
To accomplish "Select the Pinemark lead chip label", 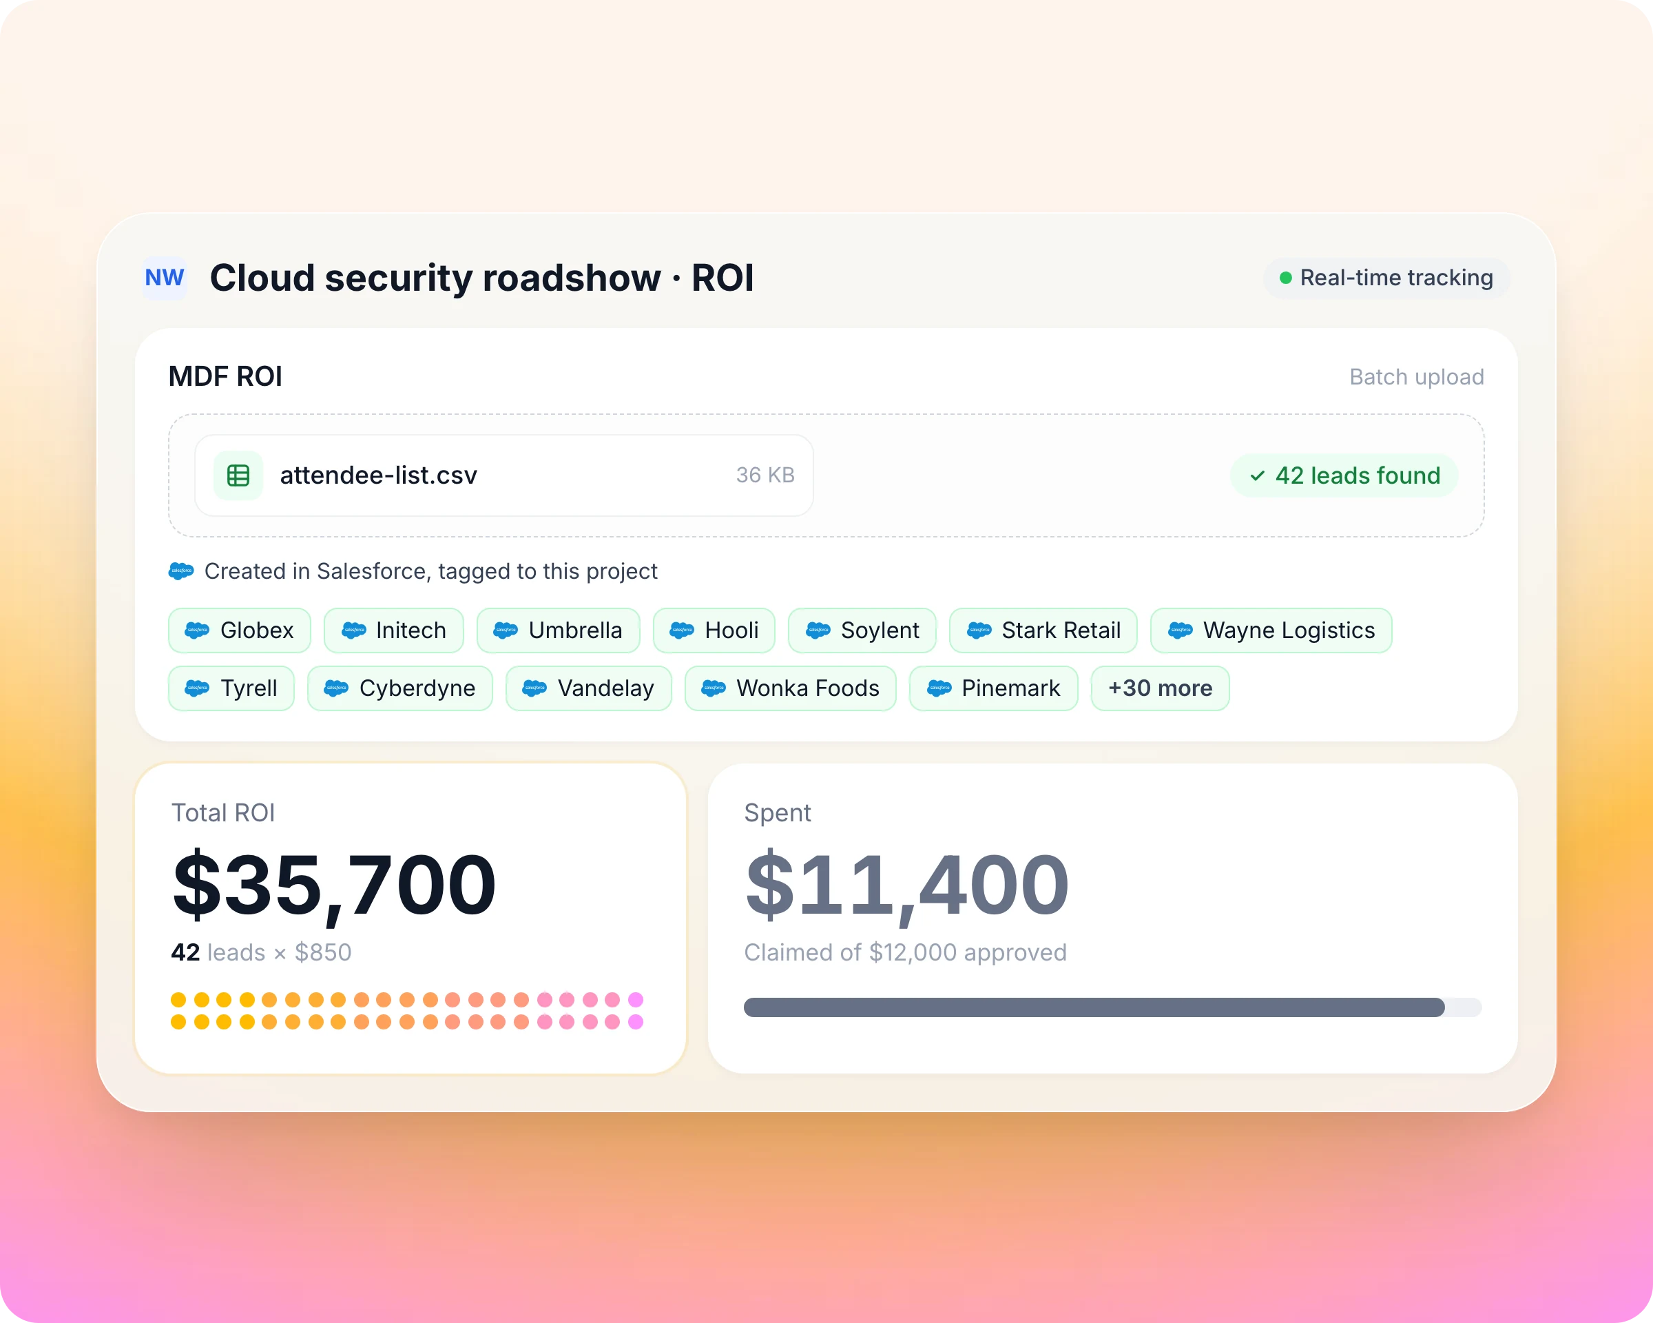I will coord(1010,688).
